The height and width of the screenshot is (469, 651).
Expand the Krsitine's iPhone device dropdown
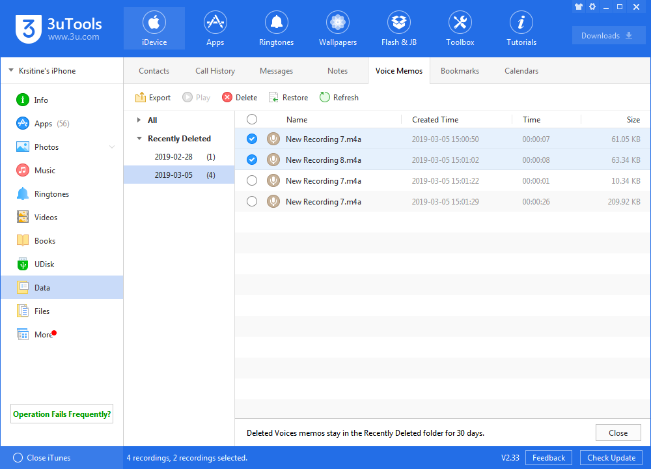click(11, 70)
